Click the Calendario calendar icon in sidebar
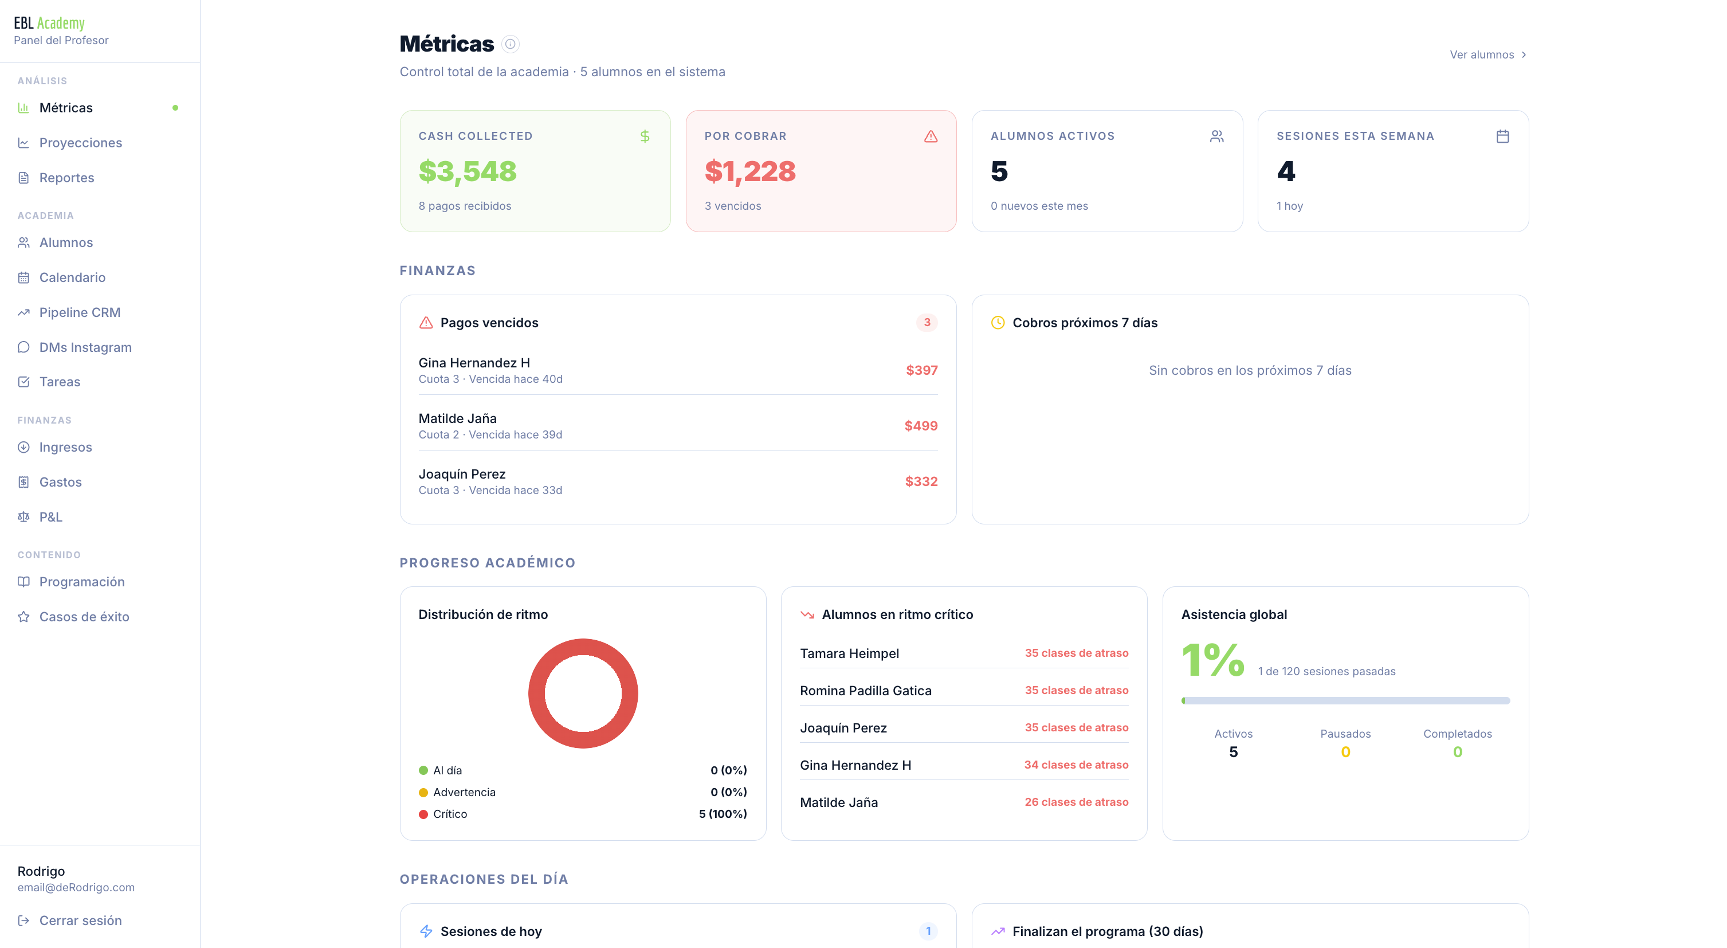 tap(23, 277)
